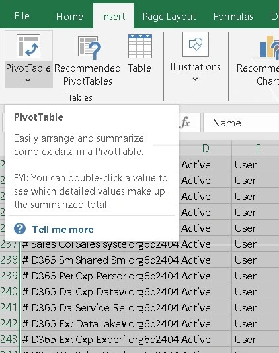
Task: Expand the PivotTable dropdown arrow
Action: tap(28, 80)
